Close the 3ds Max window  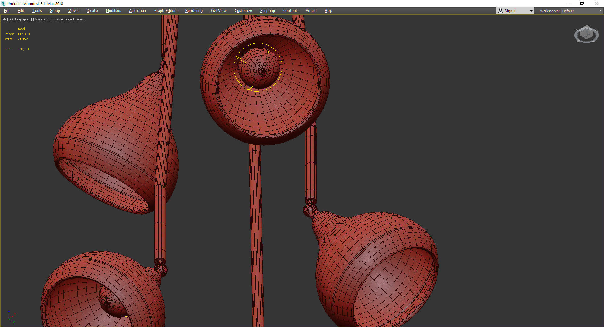tap(596, 3)
